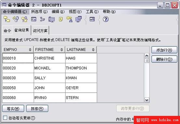Open Health Center toolbar icon
The image size is (180, 124).
click(51, 19)
